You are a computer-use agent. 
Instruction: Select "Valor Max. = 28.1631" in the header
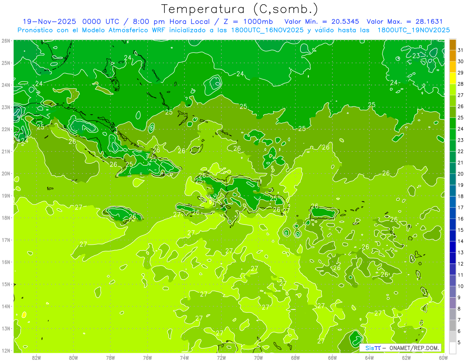pyautogui.click(x=404, y=22)
